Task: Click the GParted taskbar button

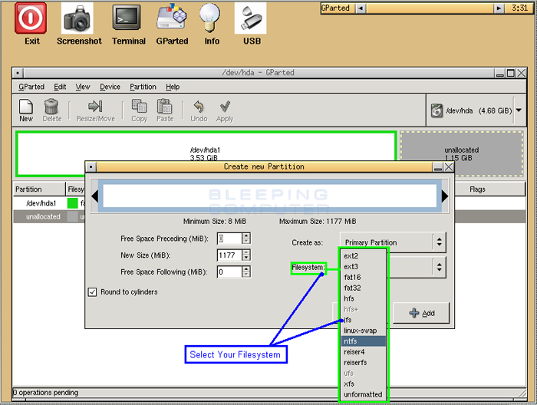Action: point(336,8)
